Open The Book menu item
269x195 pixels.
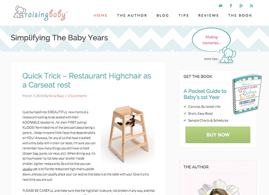240,16
